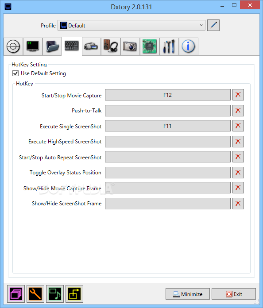
Task: Select the Show/Hide ScreenShot Frame hotkey field
Action: pos(168,204)
